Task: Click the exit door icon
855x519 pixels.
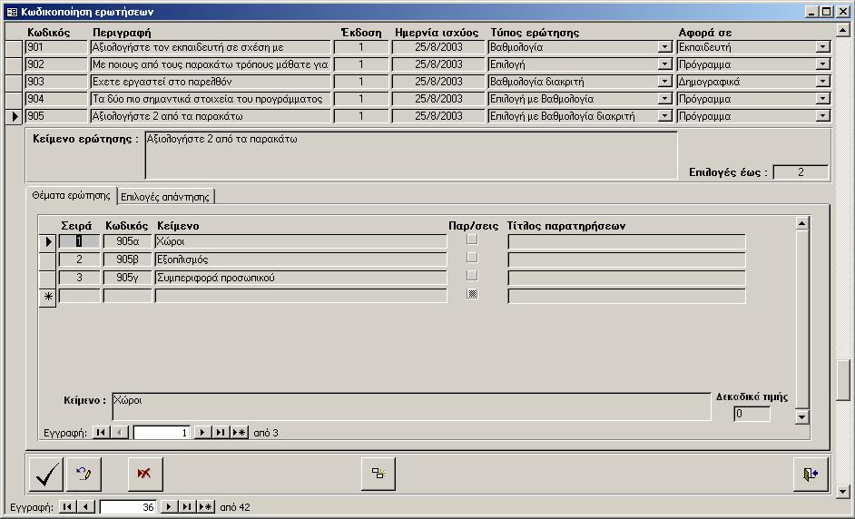Action: (810, 474)
